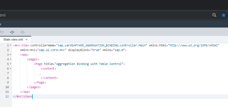Select the Main.view.xml editor tab
The width and height of the screenshot is (228, 107).
[x=13, y=40]
